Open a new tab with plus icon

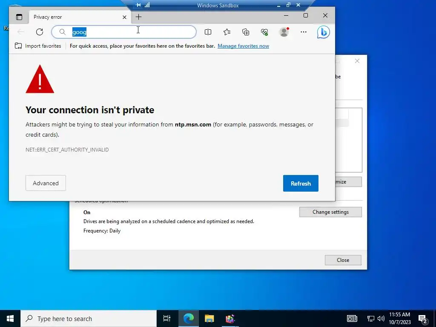click(x=138, y=17)
